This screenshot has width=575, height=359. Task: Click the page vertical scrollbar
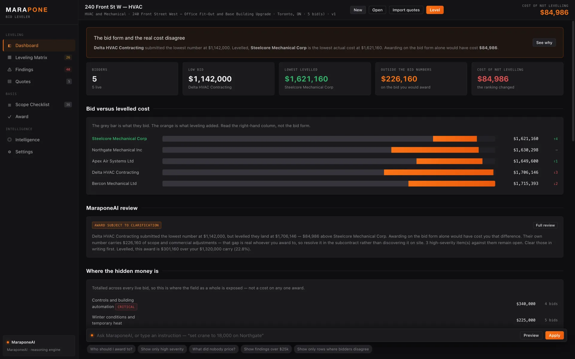point(573,81)
